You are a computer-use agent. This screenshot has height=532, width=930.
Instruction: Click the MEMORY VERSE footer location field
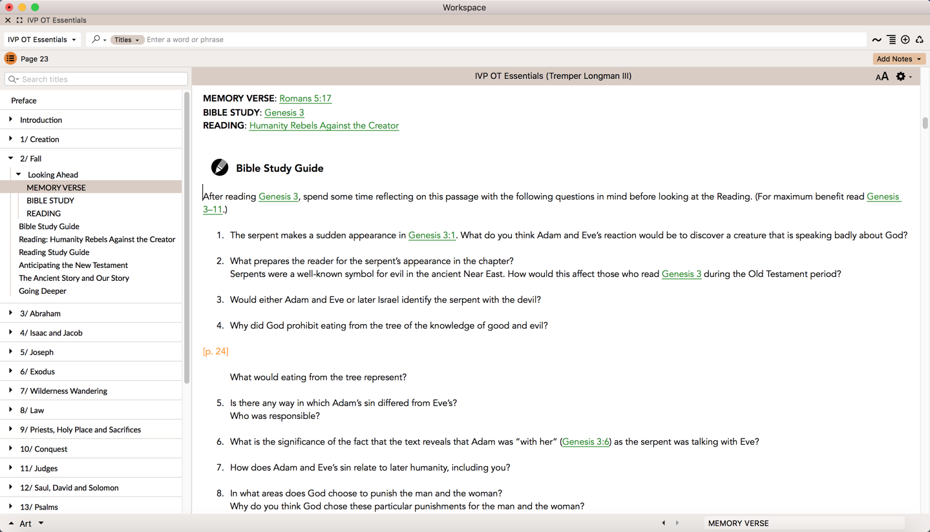click(x=804, y=524)
